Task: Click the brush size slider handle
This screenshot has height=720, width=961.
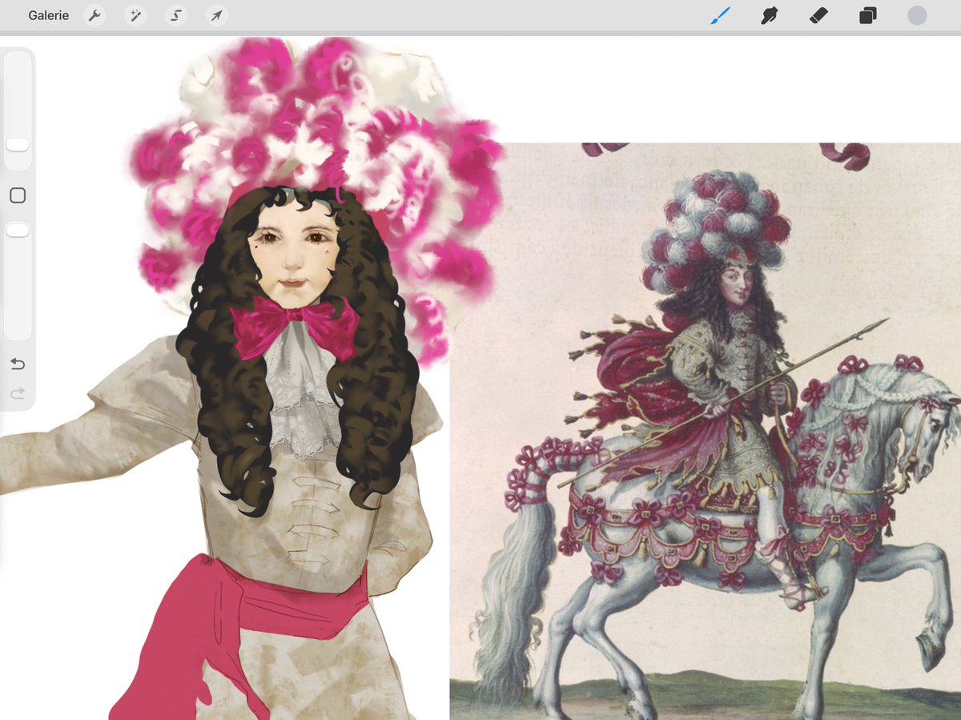Action: pyautogui.click(x=18, y=144)
